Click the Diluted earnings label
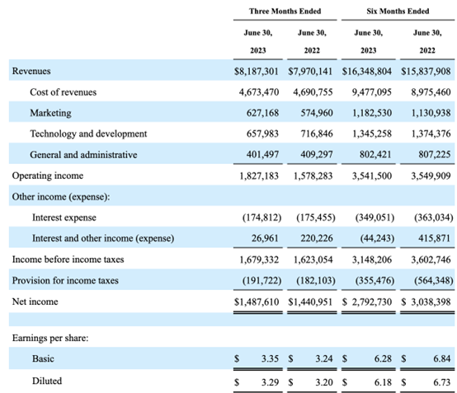Viewport: 457px width, 393px height. point(47,381)
